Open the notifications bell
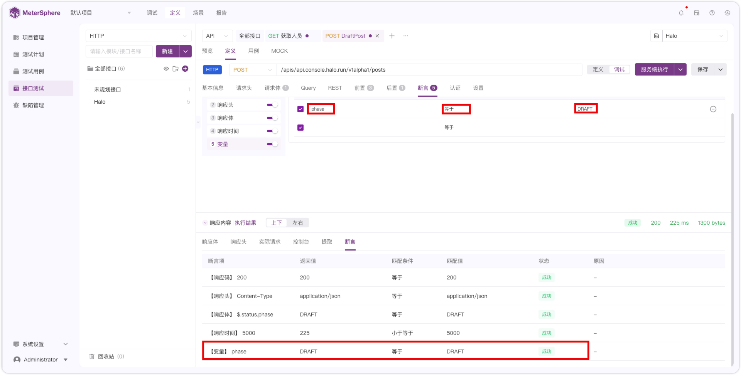The height and width of the screenshot is (375, 741). coord(681,13)
